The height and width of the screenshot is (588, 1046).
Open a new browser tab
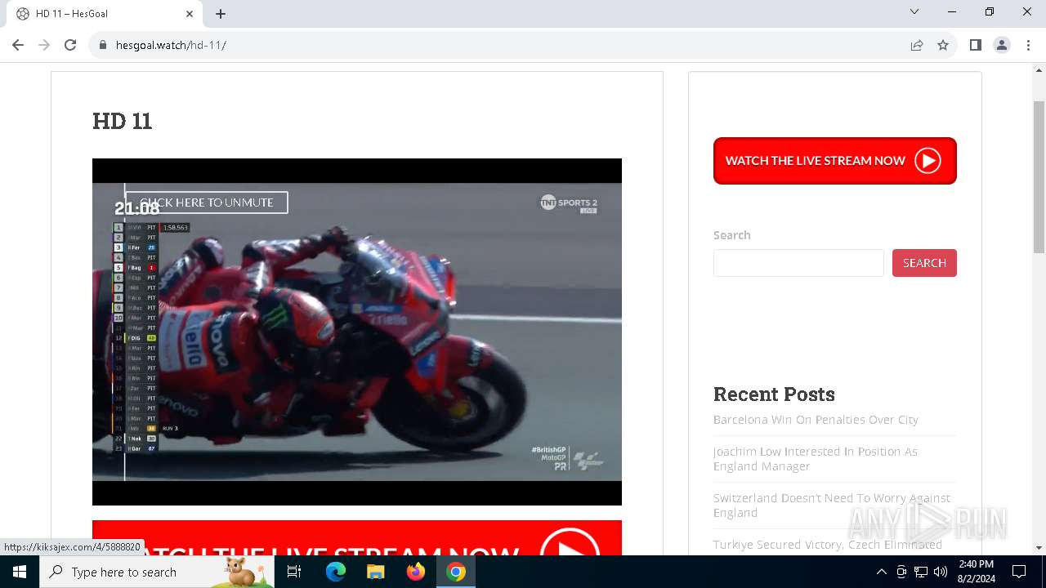(221, 14)
